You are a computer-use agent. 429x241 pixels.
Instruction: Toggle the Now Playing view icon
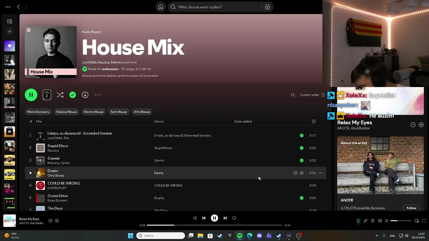point(358,221)
